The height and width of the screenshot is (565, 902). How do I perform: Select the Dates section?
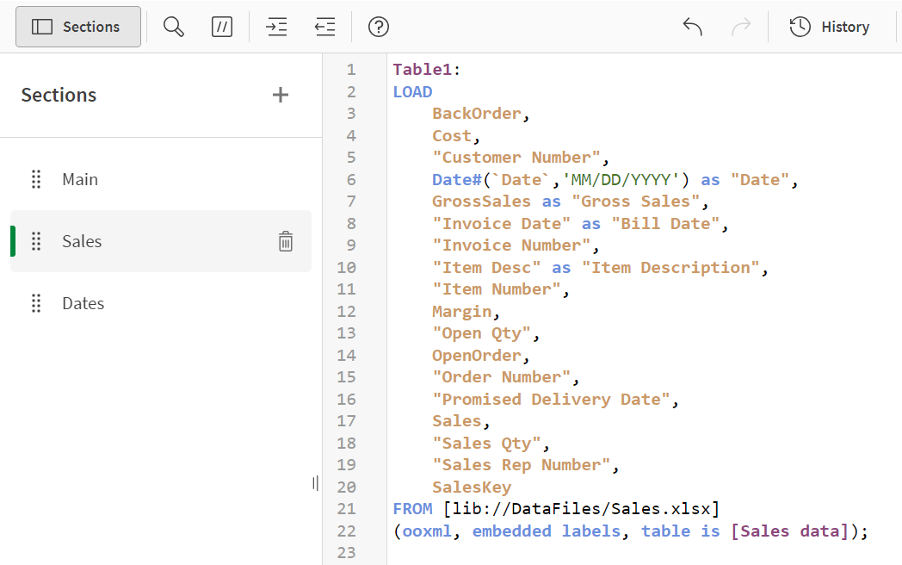coord(161,303)
